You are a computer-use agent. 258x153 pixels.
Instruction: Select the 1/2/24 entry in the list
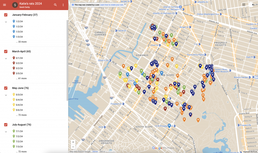(x=19, y=21)
